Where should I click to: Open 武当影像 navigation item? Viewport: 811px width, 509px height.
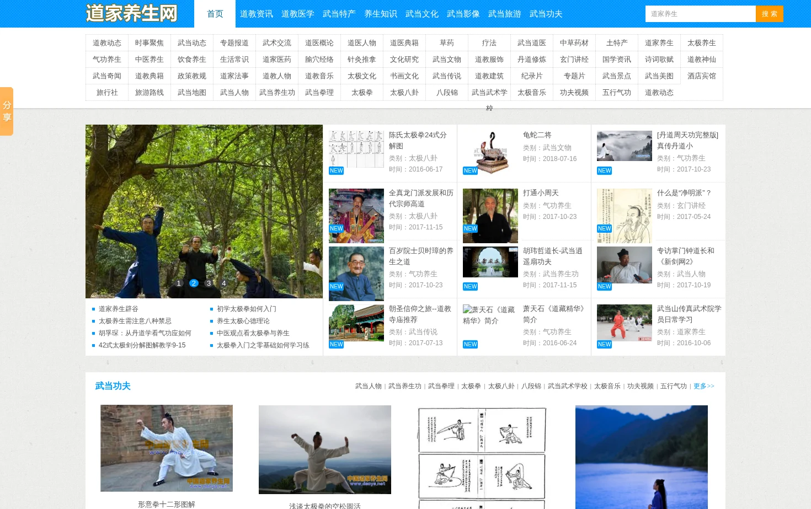[x=463, y=14]
